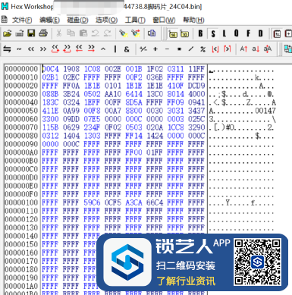
Task: Open the 文件(F) menu
Action: (x=22, y=20)
